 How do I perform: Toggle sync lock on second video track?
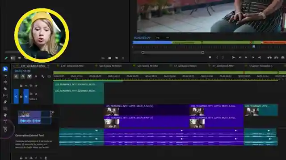point(31,94)
